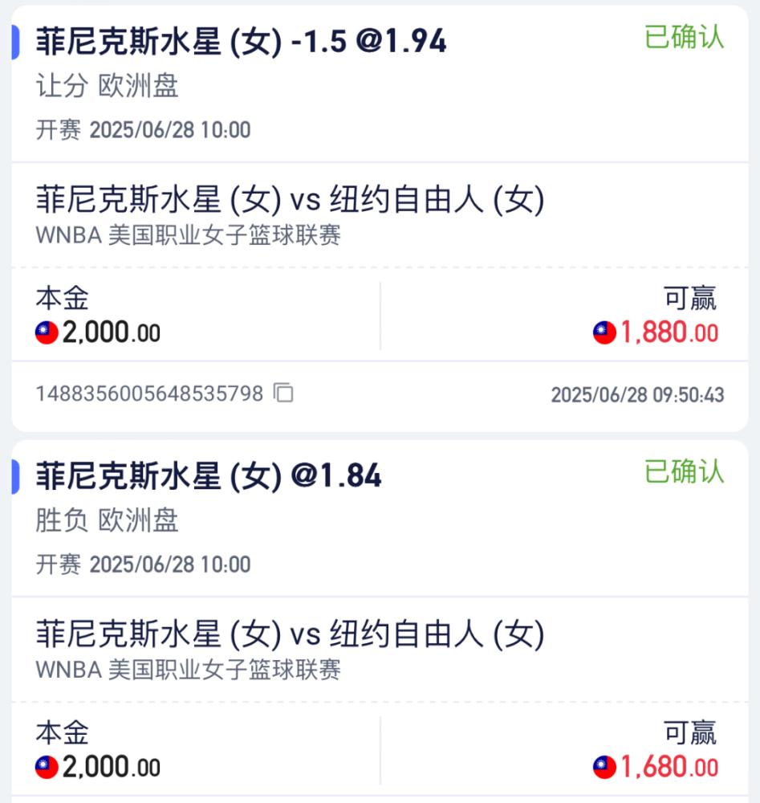This screenshot has height=803, width=760.
Task: Tap WNBA league label in the 胜负 bet card
Action: pyautogui.click(x=188, y=670)
